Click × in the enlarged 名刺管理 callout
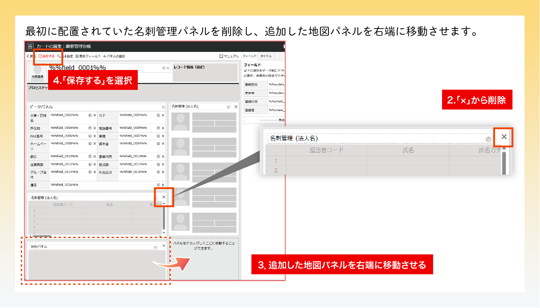 pos(504,137)
